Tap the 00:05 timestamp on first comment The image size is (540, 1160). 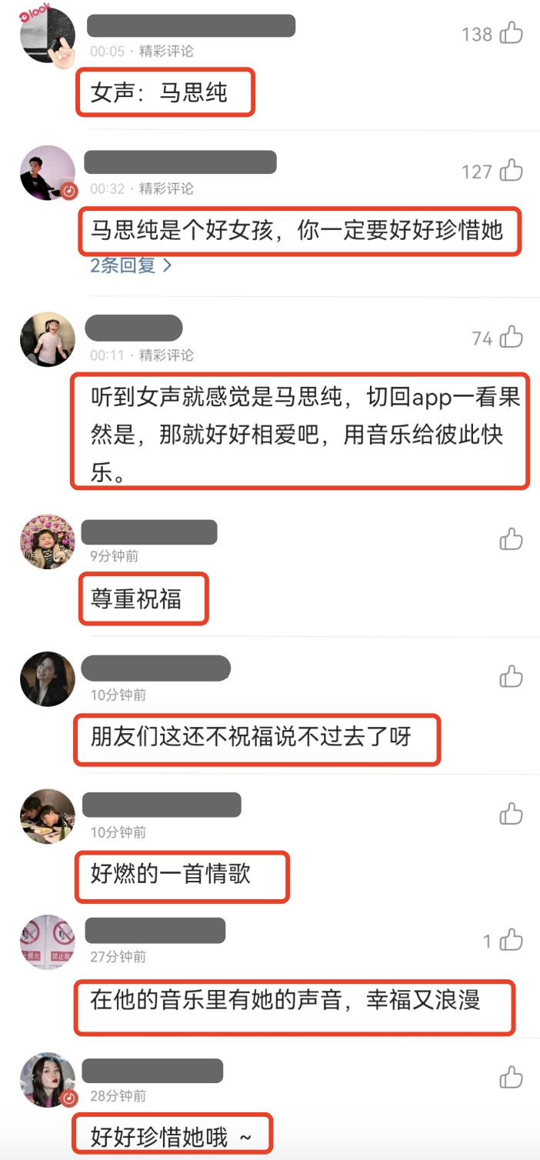tap(107, 52)
